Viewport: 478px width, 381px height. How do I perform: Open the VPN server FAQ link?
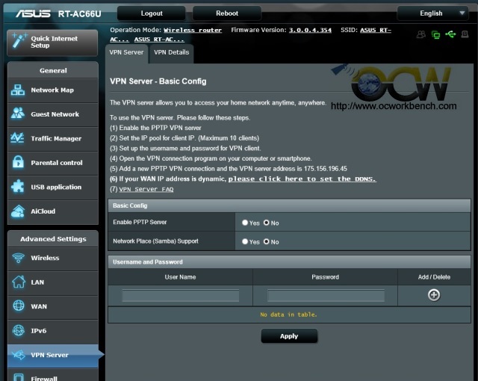tap(146, 189)
